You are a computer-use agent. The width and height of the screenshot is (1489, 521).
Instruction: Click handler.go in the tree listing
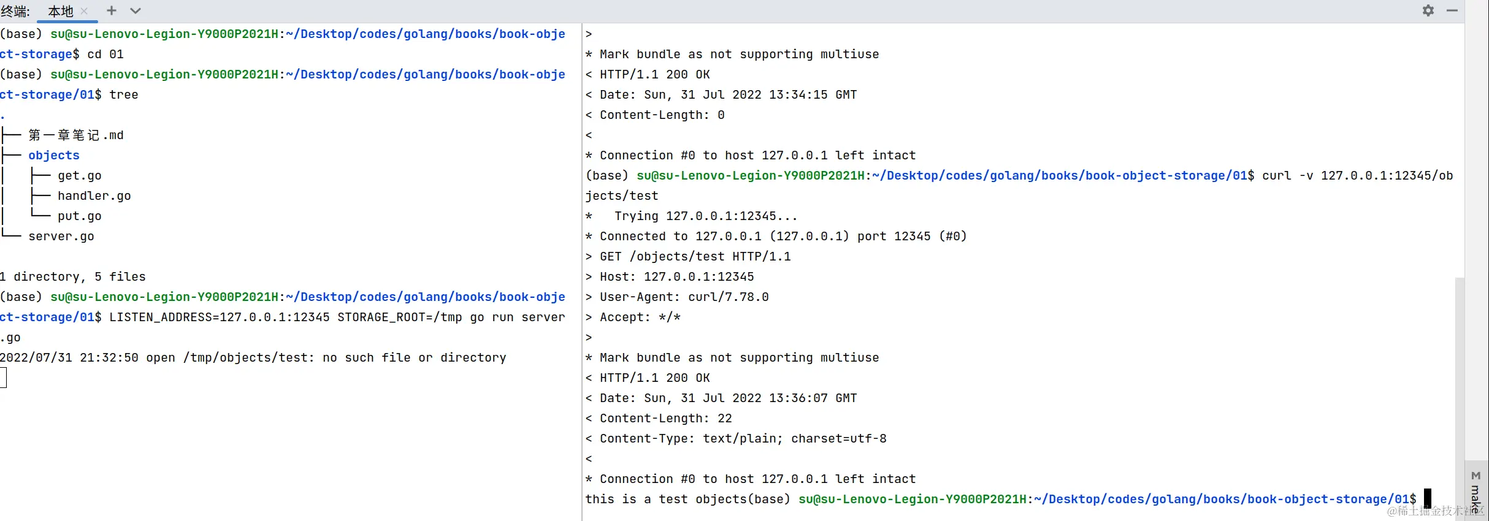tap(94, 196)
